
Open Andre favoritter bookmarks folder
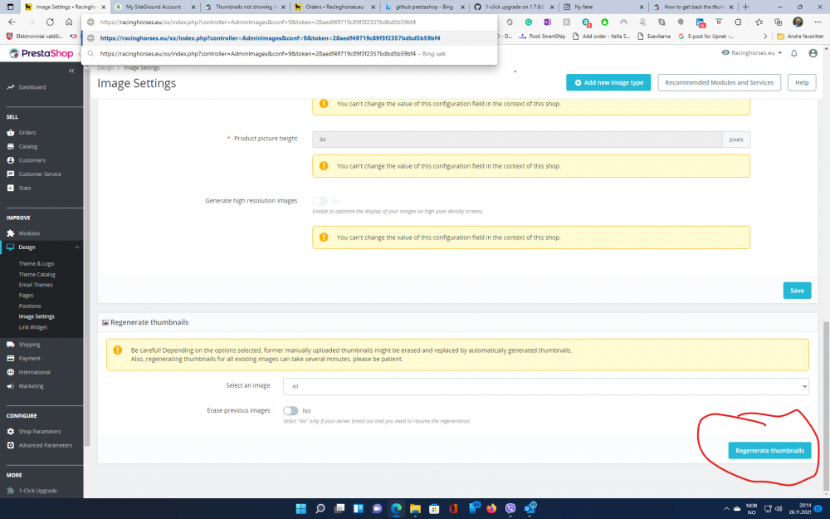[x=800, y=36]
